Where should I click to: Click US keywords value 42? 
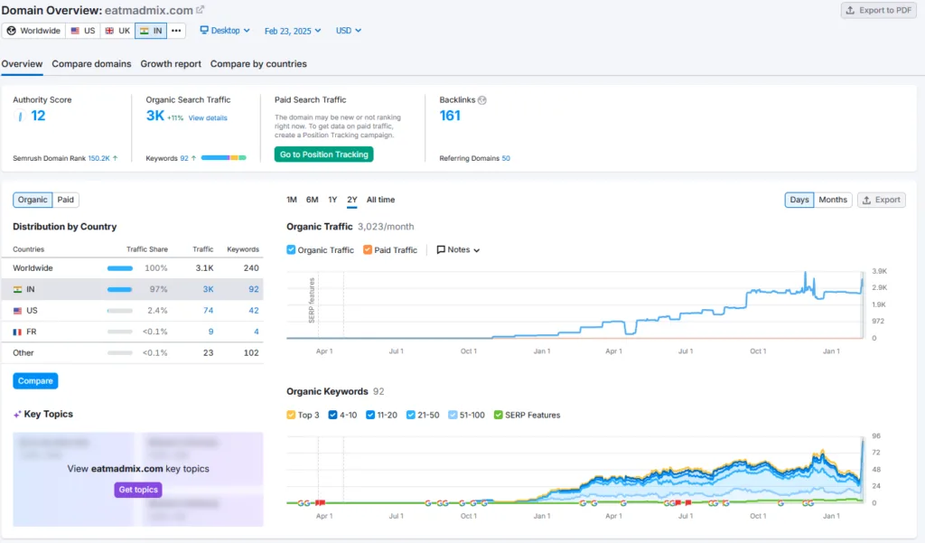click(x=254, y=311)
